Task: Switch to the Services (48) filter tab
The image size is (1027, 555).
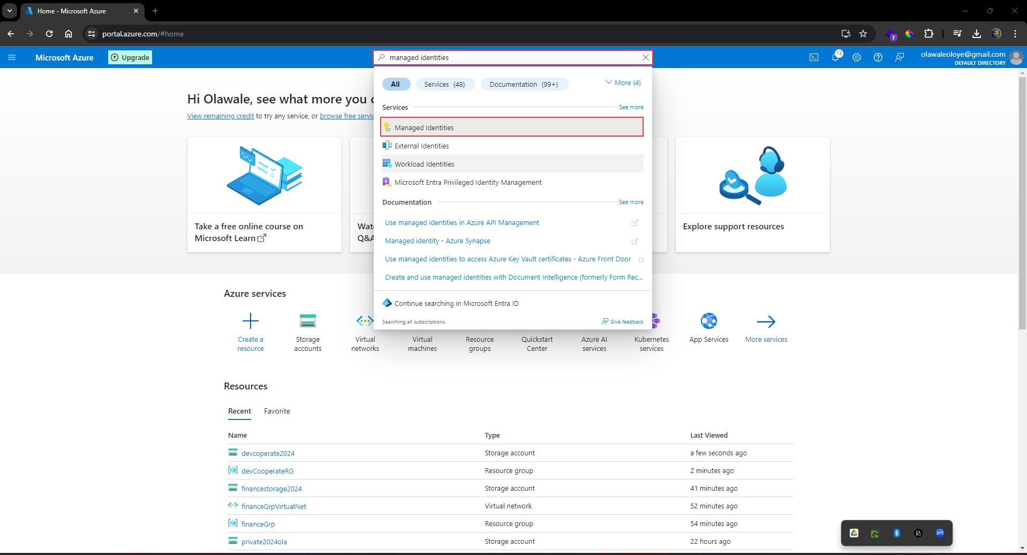Action: (444, 84)
